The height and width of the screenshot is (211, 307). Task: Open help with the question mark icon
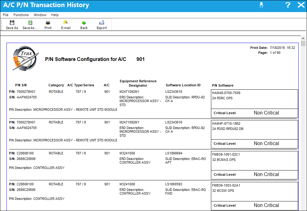point(288,5)
